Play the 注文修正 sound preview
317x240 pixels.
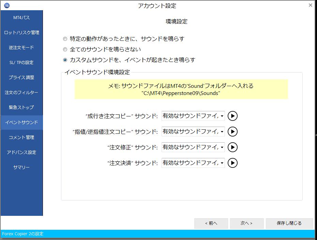pos(232,147)
